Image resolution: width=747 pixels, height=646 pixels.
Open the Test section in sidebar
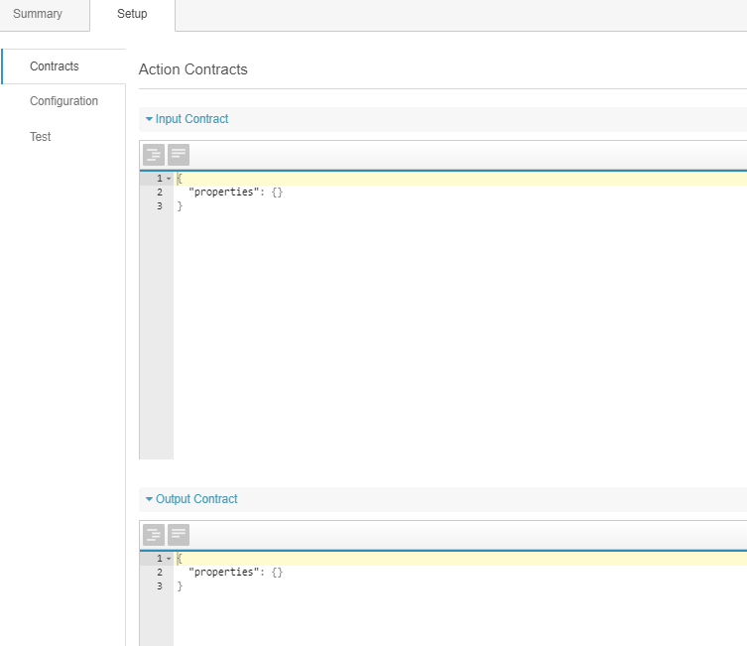coord(40,137)
